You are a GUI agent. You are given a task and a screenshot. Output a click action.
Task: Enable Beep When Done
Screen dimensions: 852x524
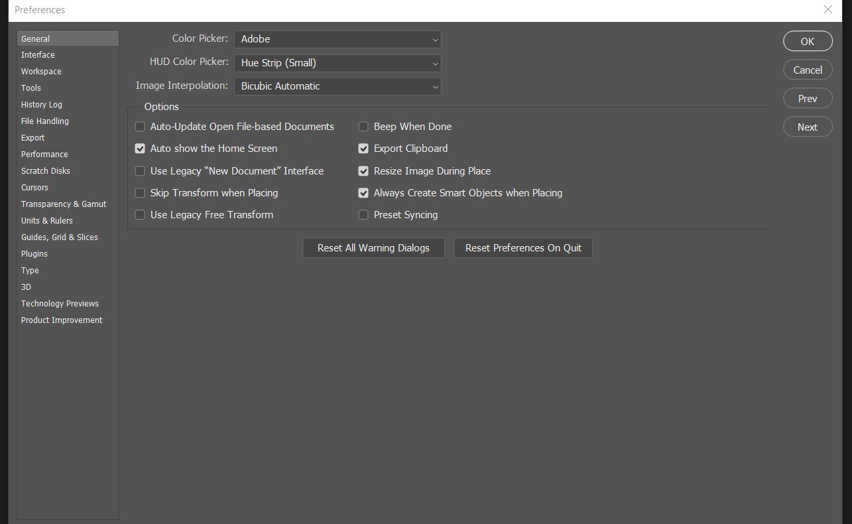click(x=363, y=126)
